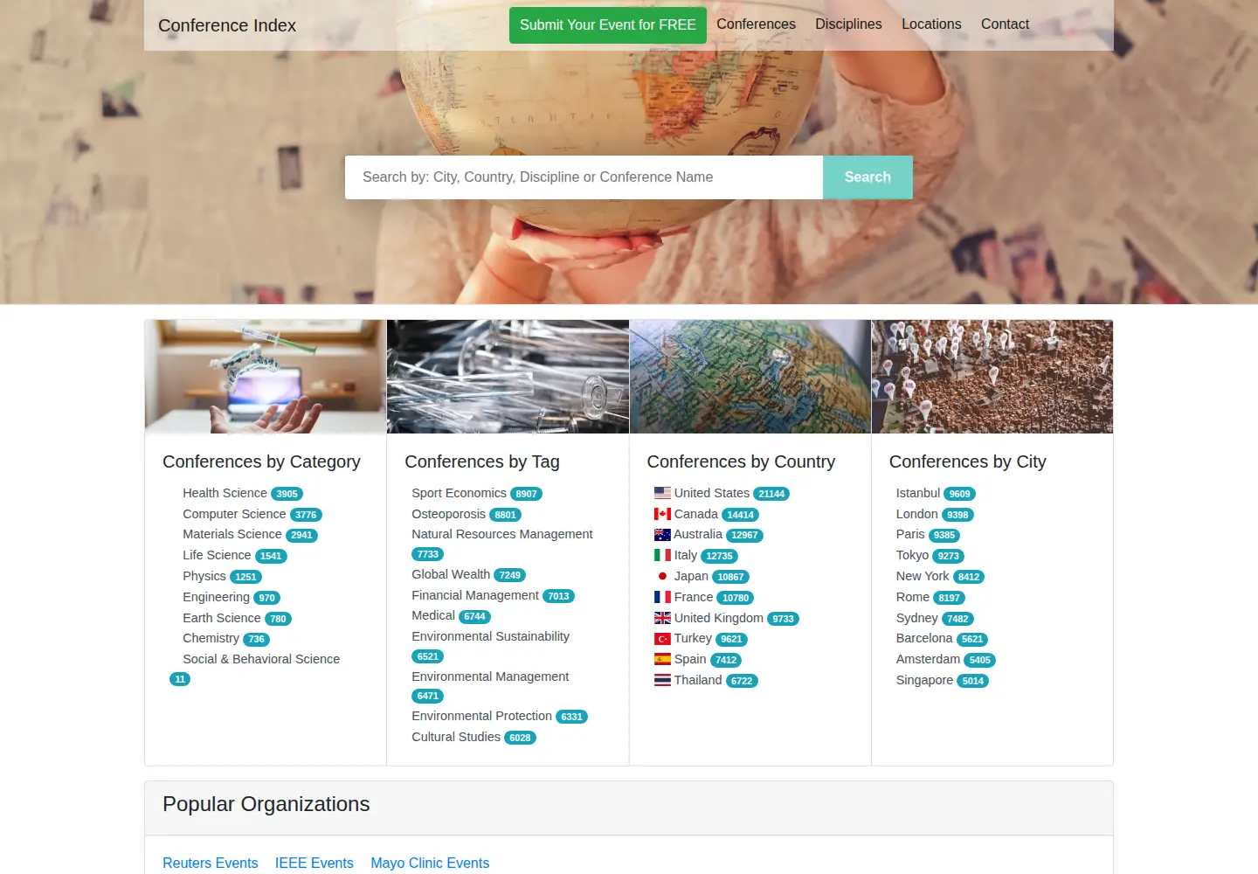Open Mayo Clinic Events link
This screenshot has height=874, width=1258.
430,863
